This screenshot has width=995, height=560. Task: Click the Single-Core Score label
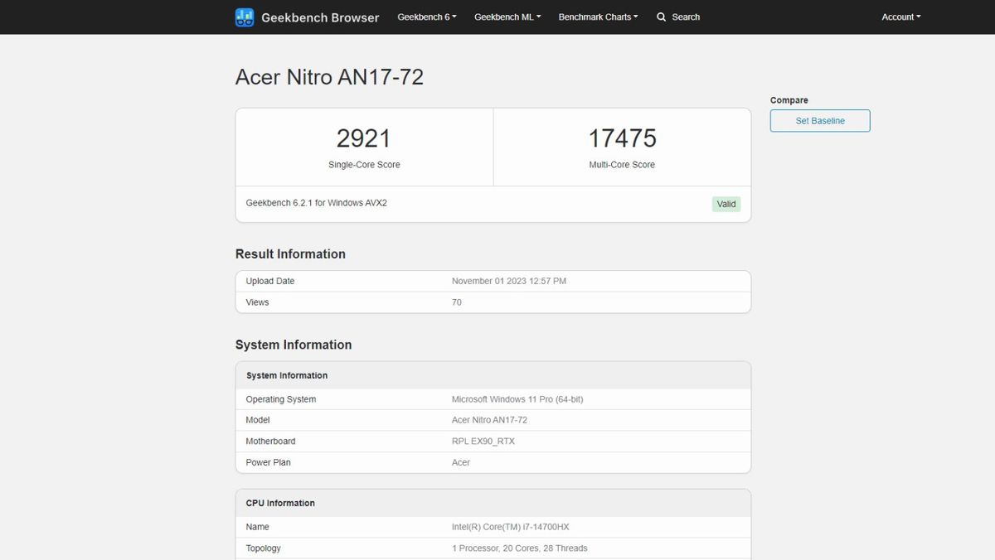pos(364,165)
